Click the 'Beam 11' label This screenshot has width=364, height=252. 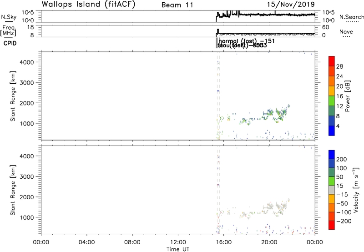click(177, 5)
